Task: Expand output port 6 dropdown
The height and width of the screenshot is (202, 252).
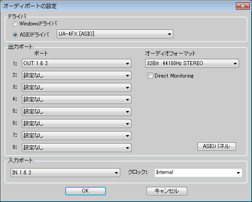Action: pos(76,124)
